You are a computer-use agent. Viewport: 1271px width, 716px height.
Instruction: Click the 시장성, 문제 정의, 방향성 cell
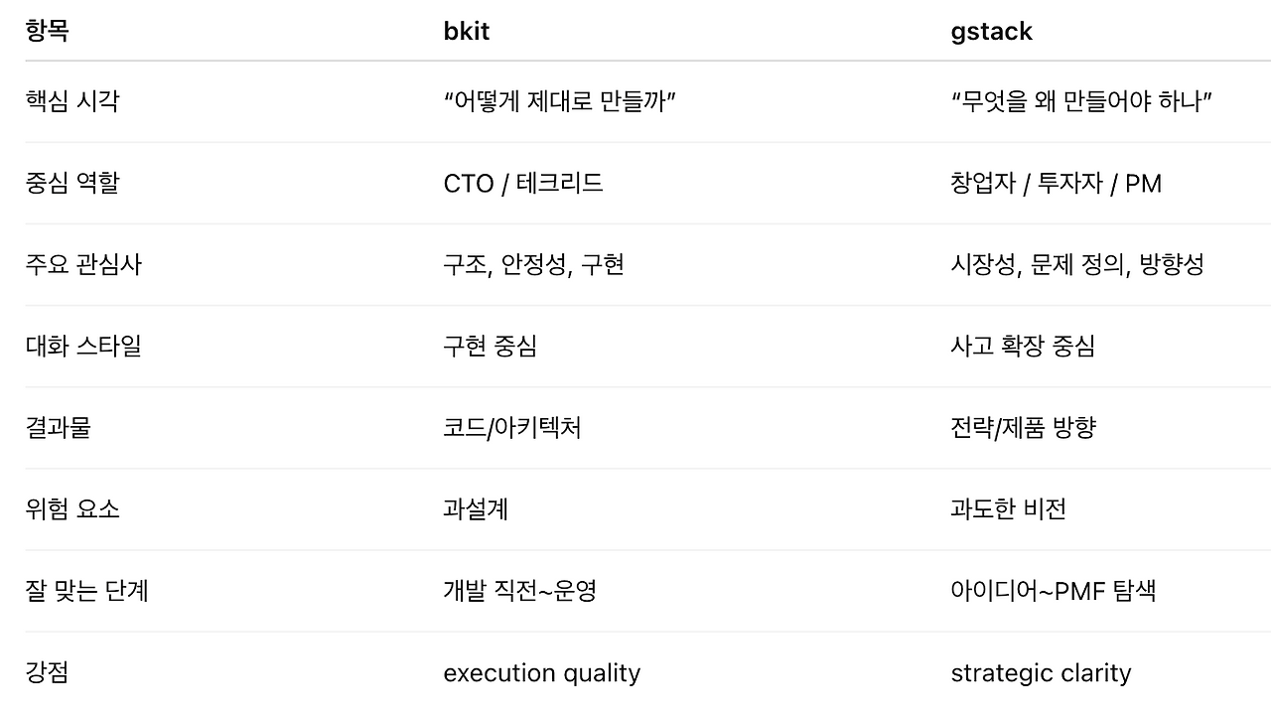pyautogui.click(x=1076, y=264)
